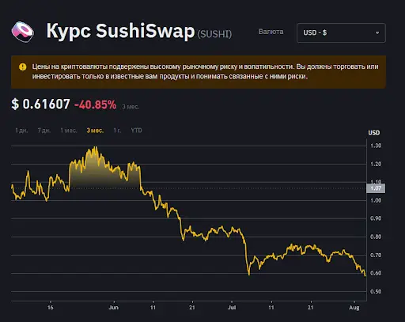
Task: Select the 7 дн. time range
Action: tap(44, 131)
